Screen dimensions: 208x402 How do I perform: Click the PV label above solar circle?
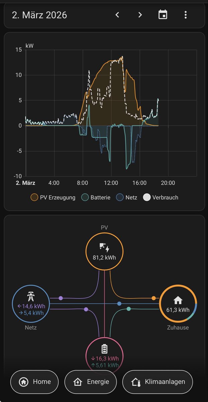tap(105, 227)
